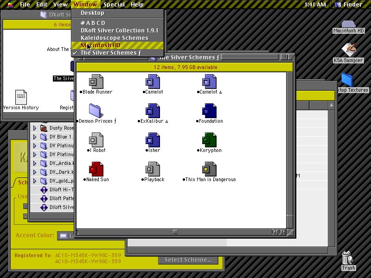This screenshot has height=278, width=371.
Task: Select the green Koryphon scheme icon
Action: [209, 140]
